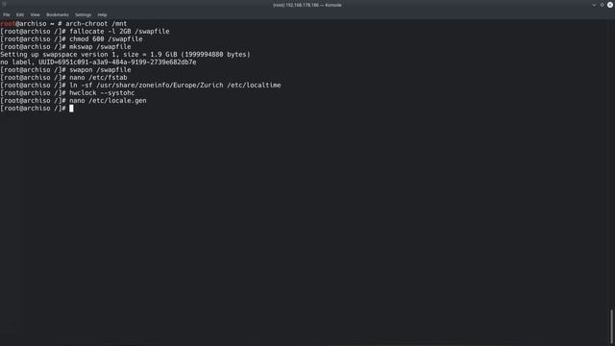
Task: Minimize the Konsole window
Action: coord(594,5)
